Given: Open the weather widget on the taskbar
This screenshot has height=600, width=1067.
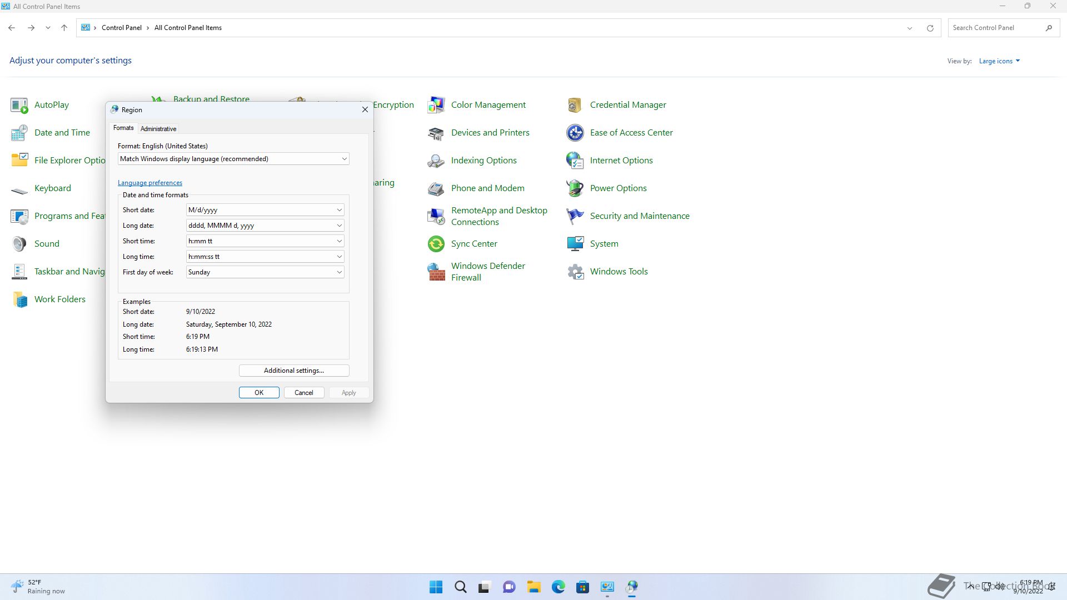Looking at the screenshot, I should tap(38, 587).
